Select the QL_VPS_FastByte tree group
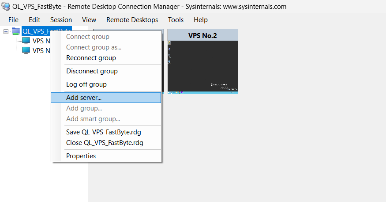Image resolution: width=386 pixels, height=202 pixels. [x=47, y=31]
